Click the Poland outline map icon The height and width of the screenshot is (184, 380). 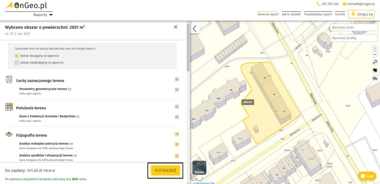coord(375,70)
